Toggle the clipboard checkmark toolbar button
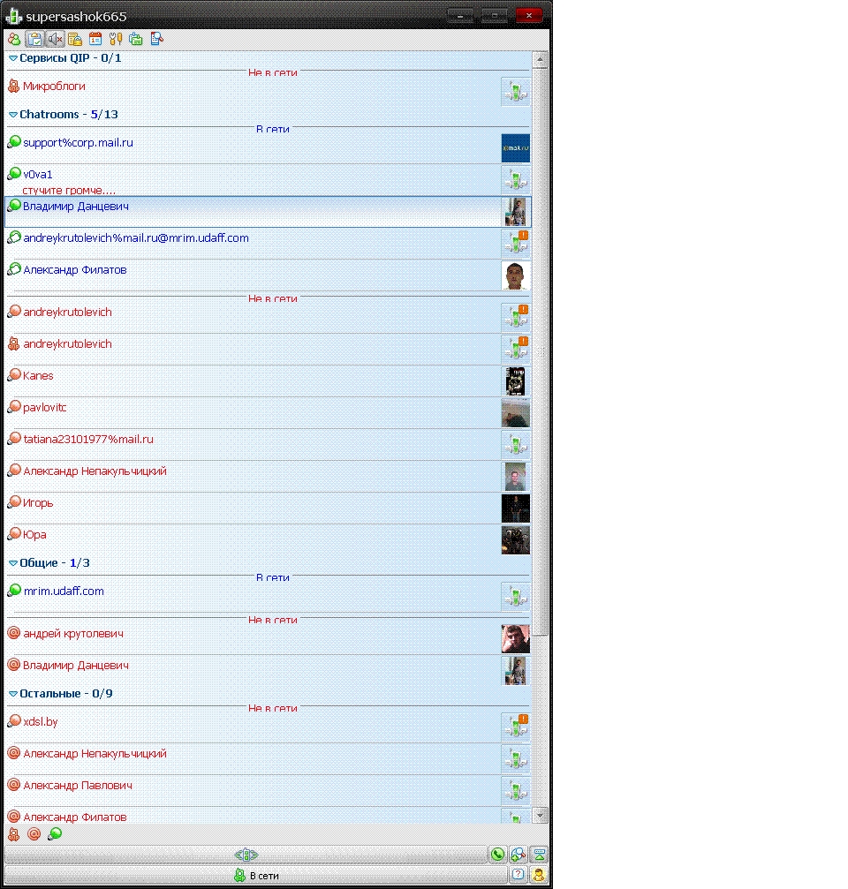 34,39
